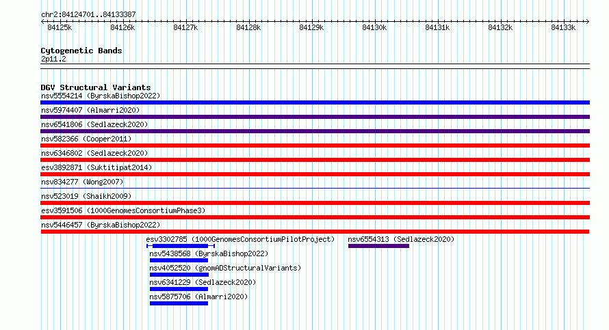Select the red bar under esv3892871
This screenshot has width=609, height=330.
pyautogui.click(x=315, y=174)
